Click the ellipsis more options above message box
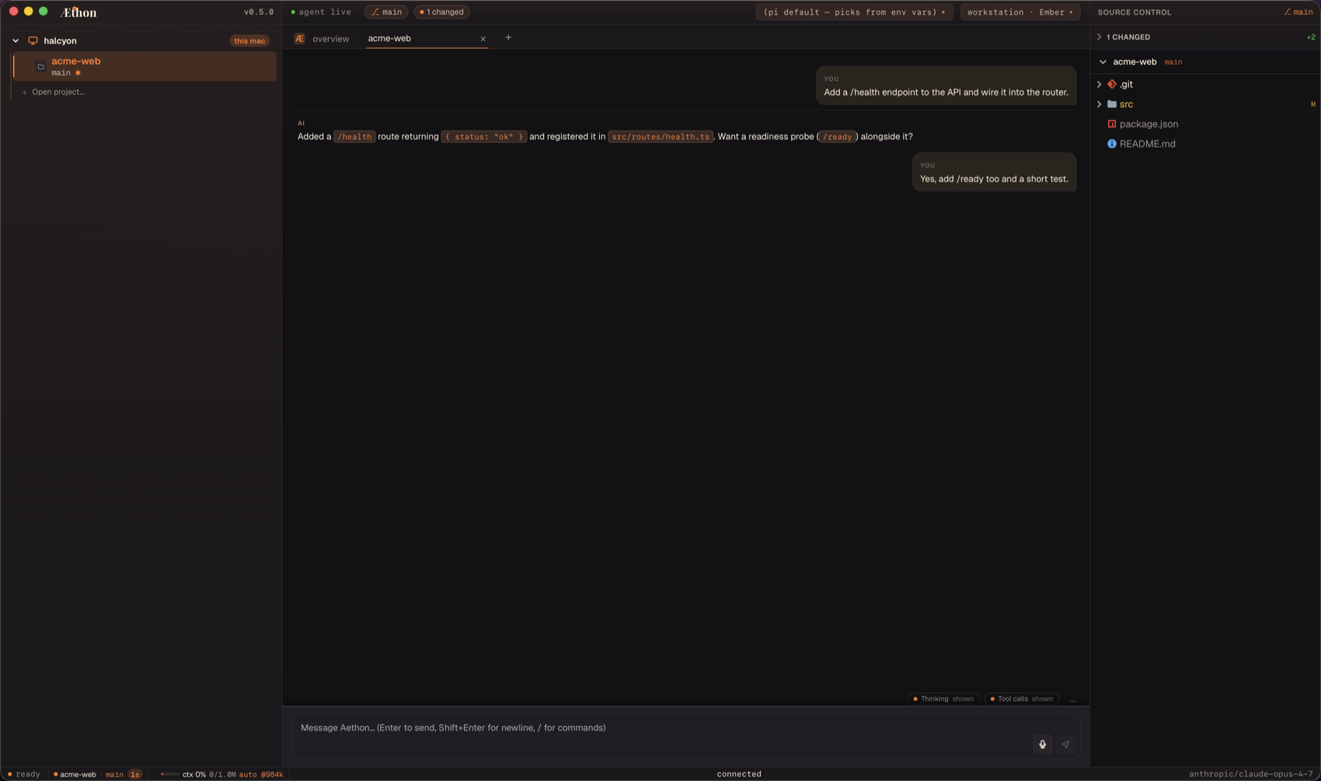Viewport: 1321px width, 781px height. (1072, 699)
